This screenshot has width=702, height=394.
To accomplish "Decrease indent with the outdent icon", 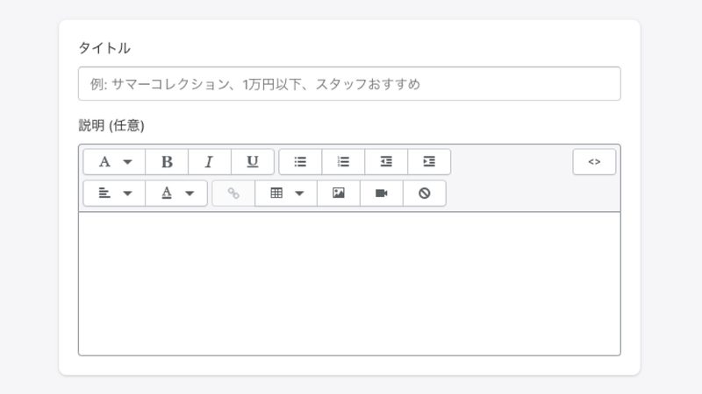I will coord(386,162).
